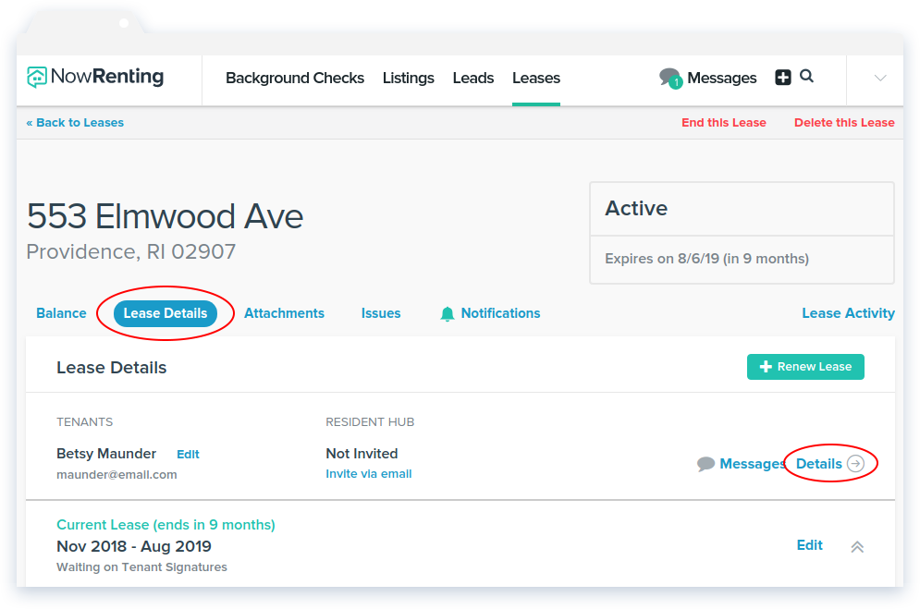Click Providence, RI 02907 text

[x=131, y=251]
